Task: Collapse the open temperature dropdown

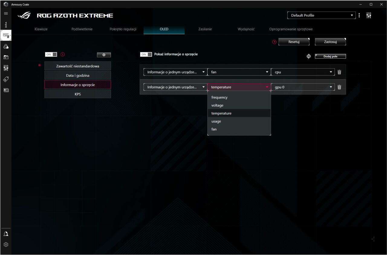Action: pos(239,87)
